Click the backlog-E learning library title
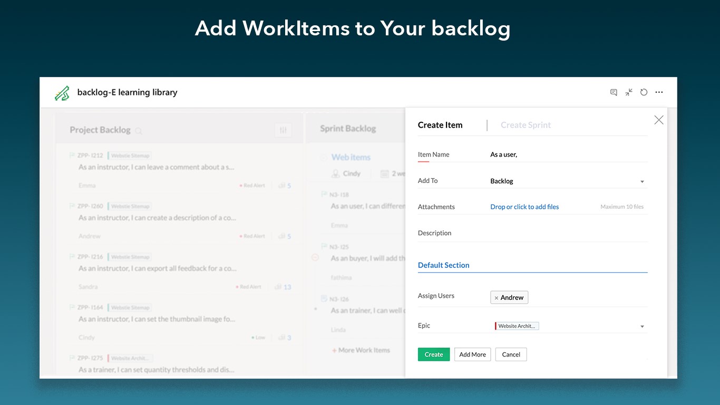This screenshot has height=405, width=720. (x=128, y=92)
